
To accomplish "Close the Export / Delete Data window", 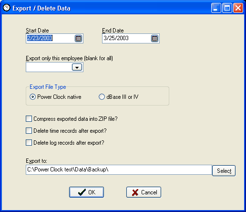I will click(238, 8).
